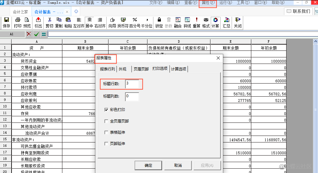Uncheck the 彩色打印 checkbox
This screenshot has width=318, height=173.
click(x=107, y=110)
